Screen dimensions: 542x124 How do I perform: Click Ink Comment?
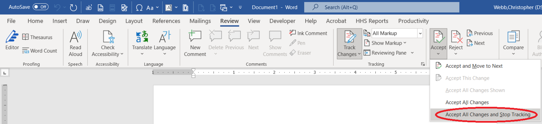[308, 33]
